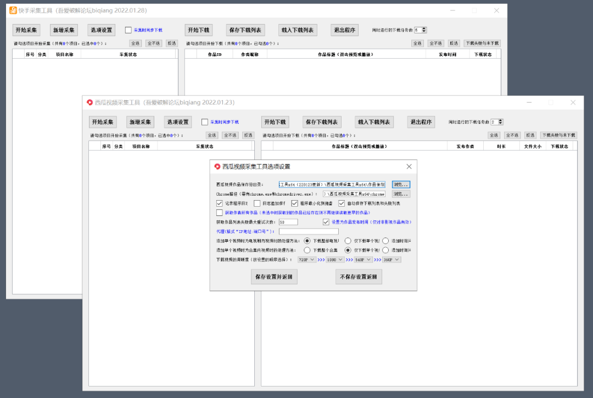Enable 获取作者所有作品 checkbox
The image size is (593, 398).
click(219, 213)
